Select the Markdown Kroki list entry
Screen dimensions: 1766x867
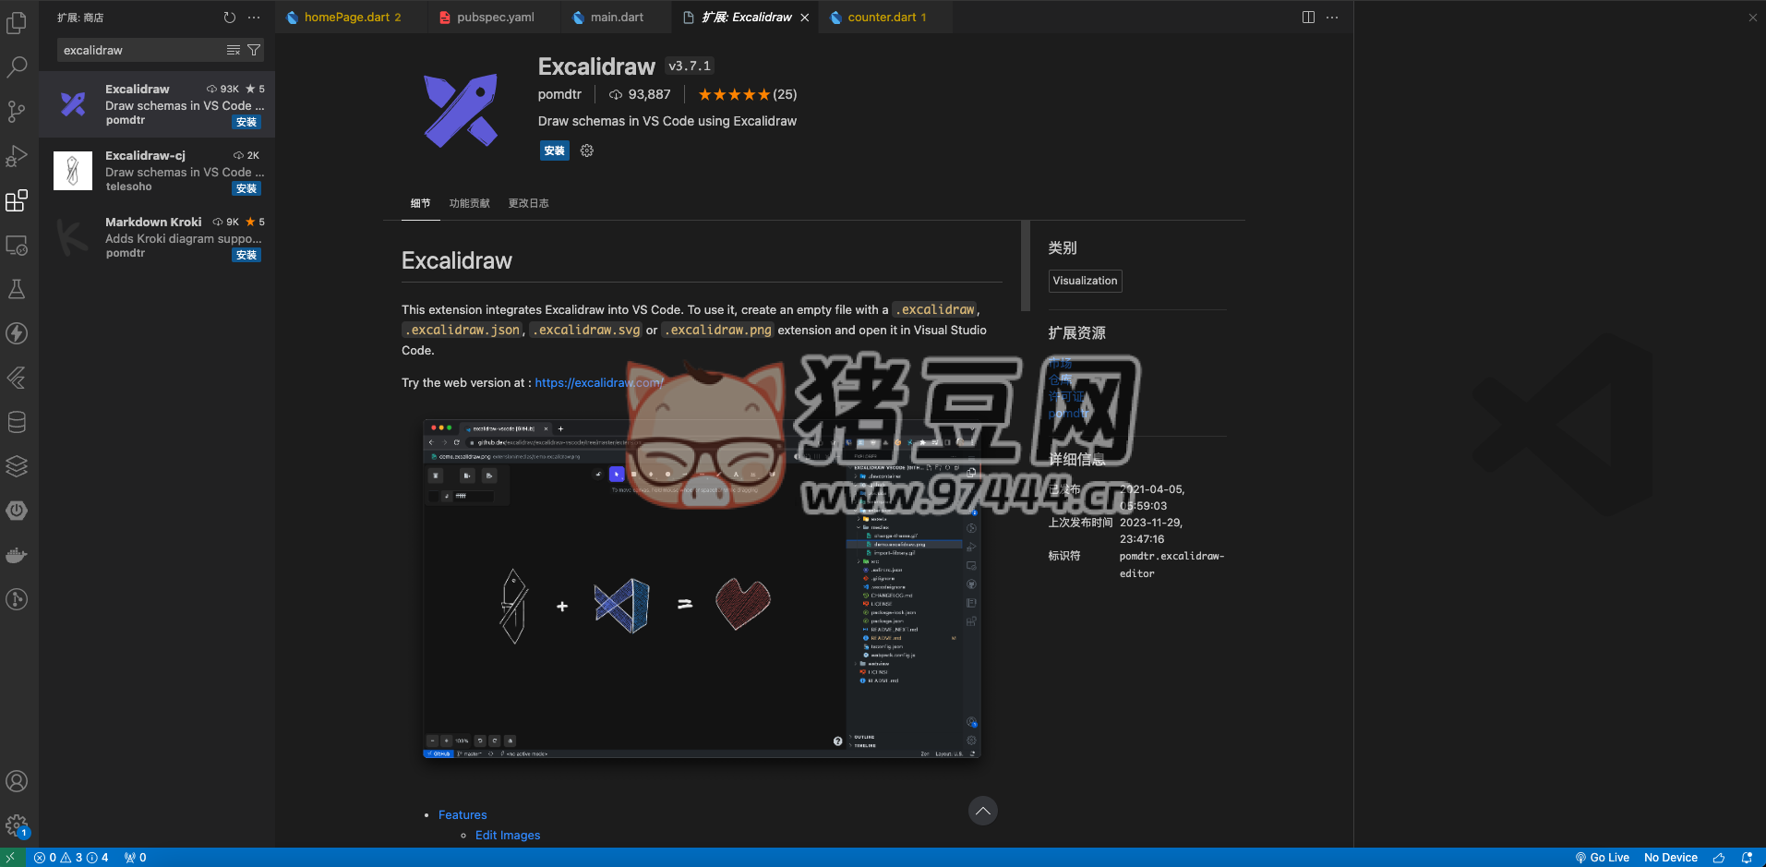point(157,237)
